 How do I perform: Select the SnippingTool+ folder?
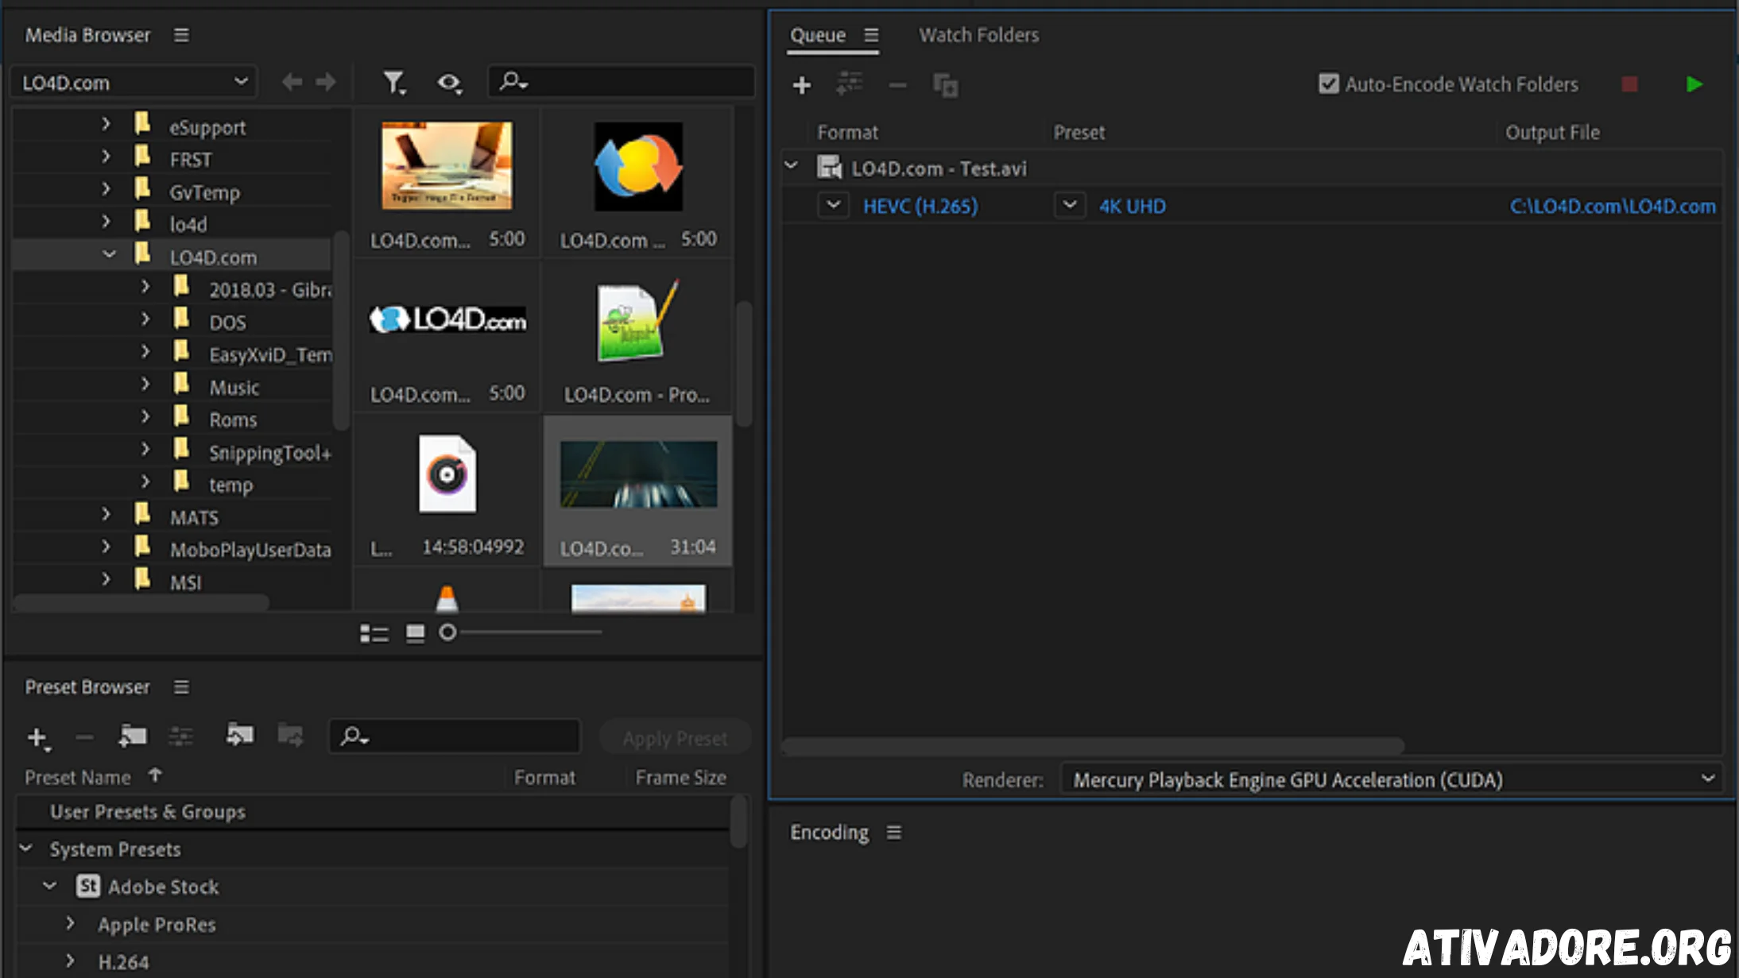click(269, 452)
